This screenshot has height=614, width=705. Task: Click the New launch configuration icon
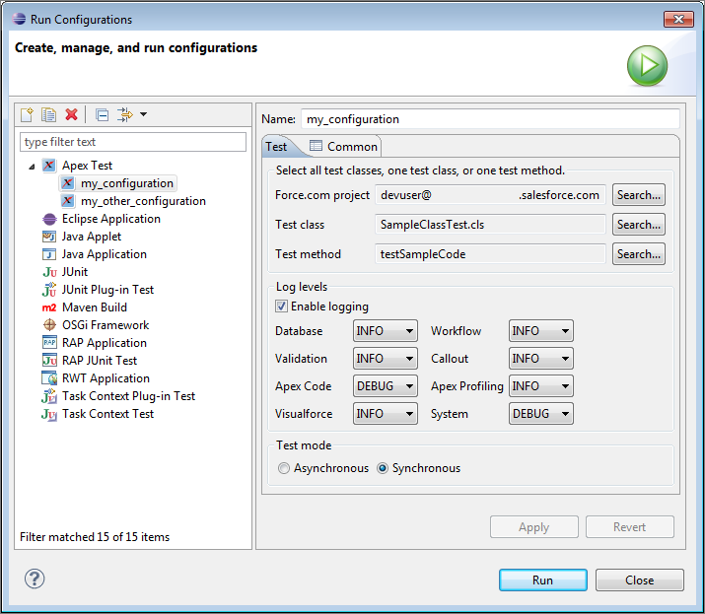coord(27,114)
